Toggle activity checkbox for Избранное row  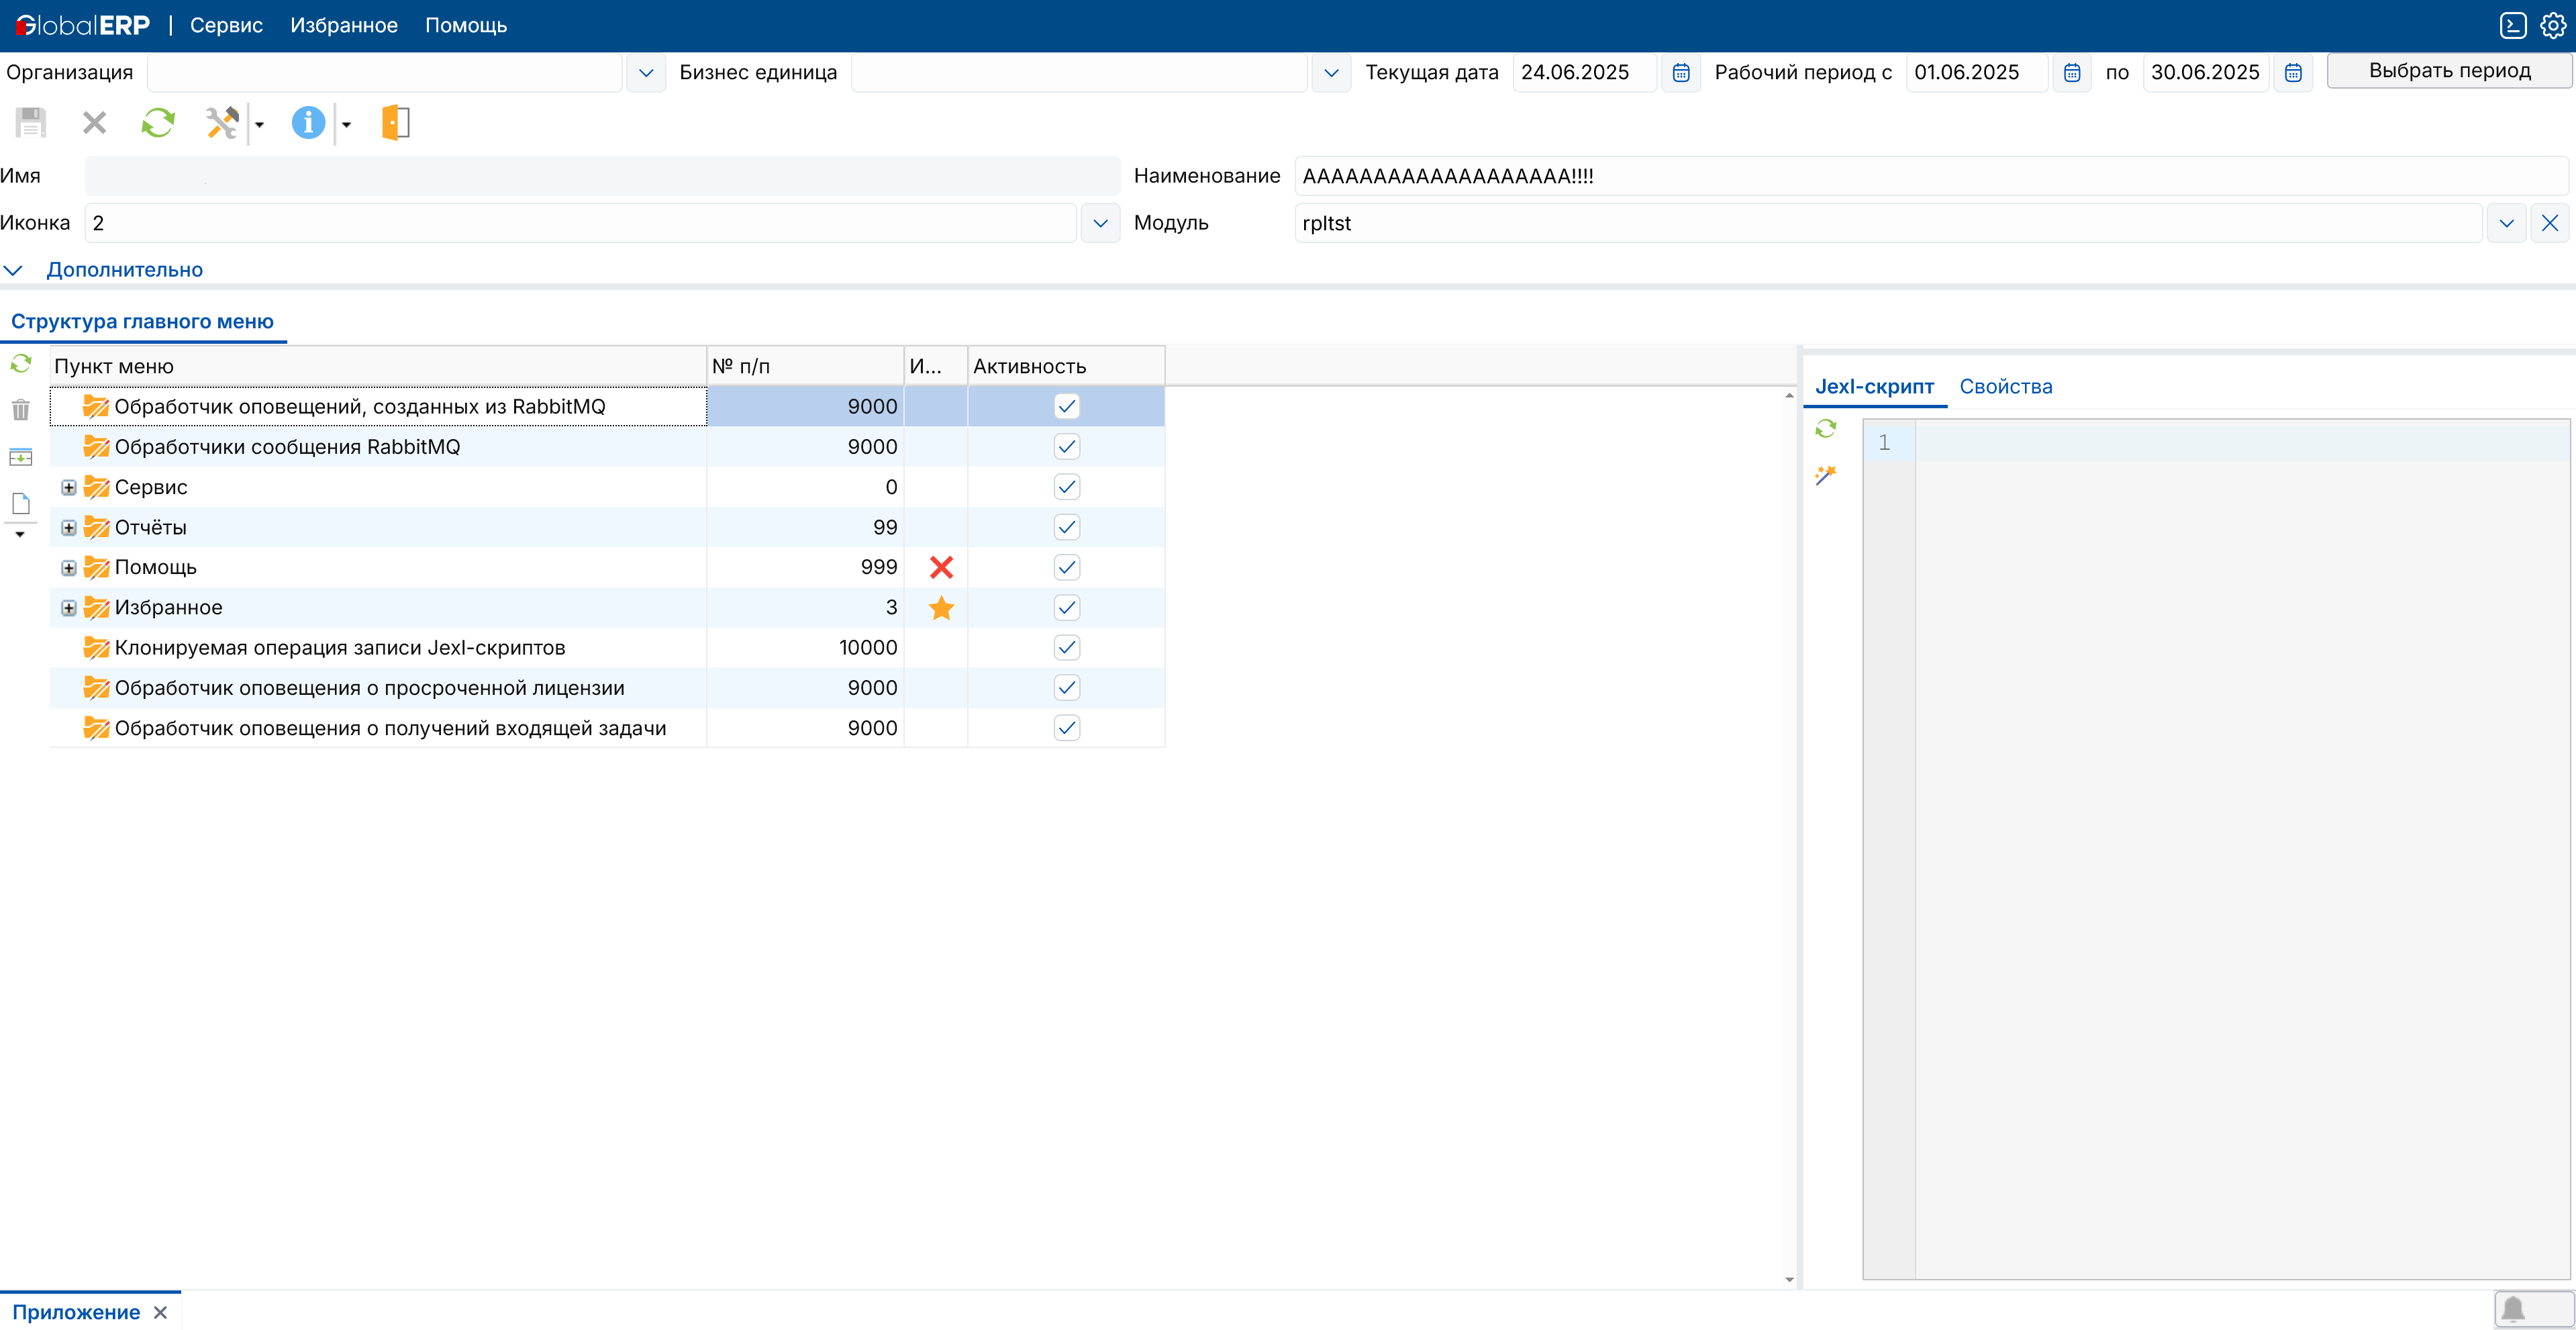point(1066,607)
